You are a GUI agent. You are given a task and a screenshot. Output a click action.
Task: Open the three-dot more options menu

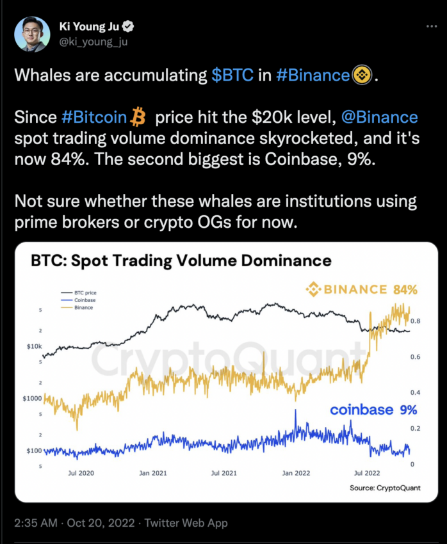432,26
